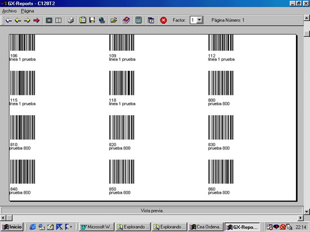Click vertical scrollbar down arrow

[307, 212]
